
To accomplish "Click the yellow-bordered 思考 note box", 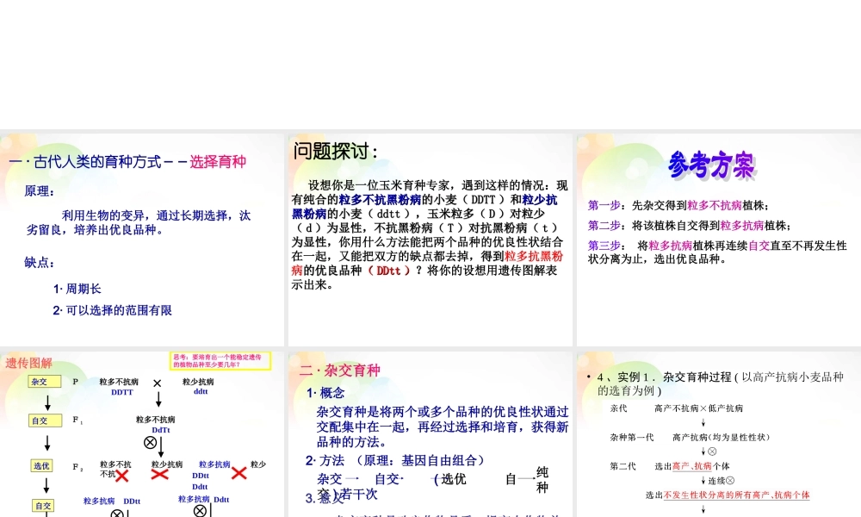I will point(220,361).
